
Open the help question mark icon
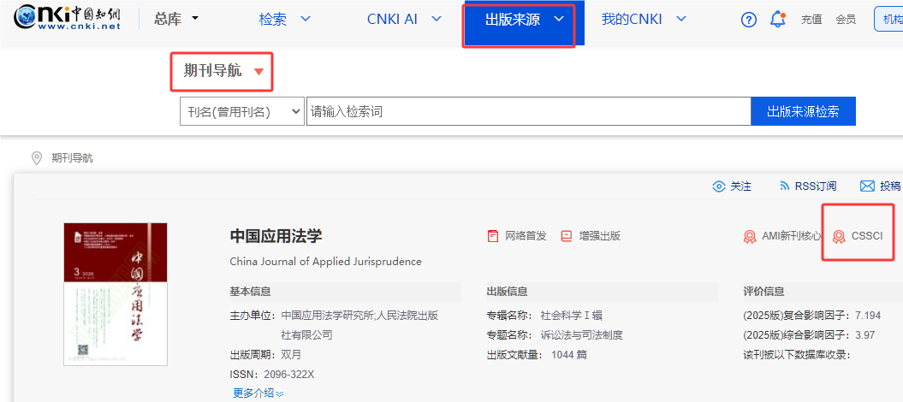(x=748, y=20)
